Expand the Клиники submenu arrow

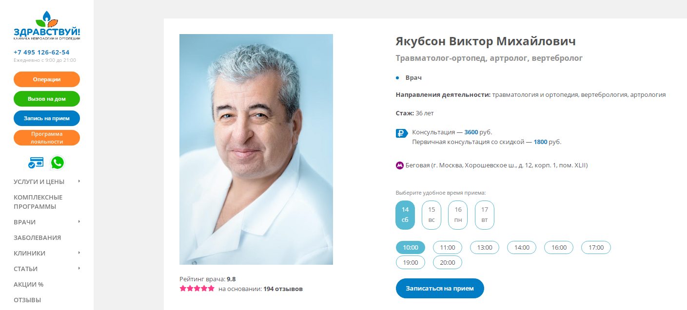(x=79, y=253)
